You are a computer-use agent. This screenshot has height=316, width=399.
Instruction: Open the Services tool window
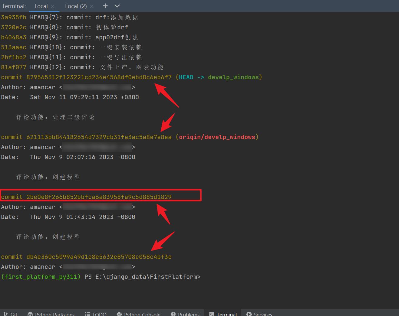coord(259,314)
